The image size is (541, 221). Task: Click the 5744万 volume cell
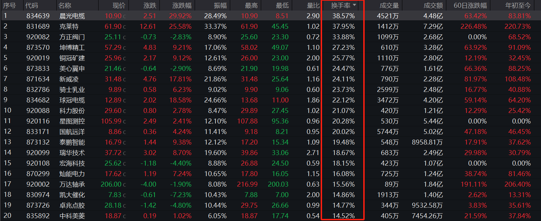pyautogui.click(x=388, y=132)
